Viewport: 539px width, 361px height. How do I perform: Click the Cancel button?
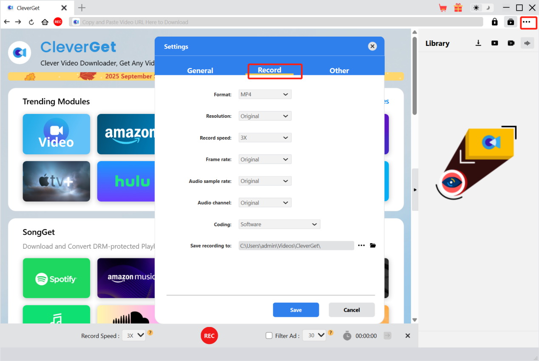point(352,310)
